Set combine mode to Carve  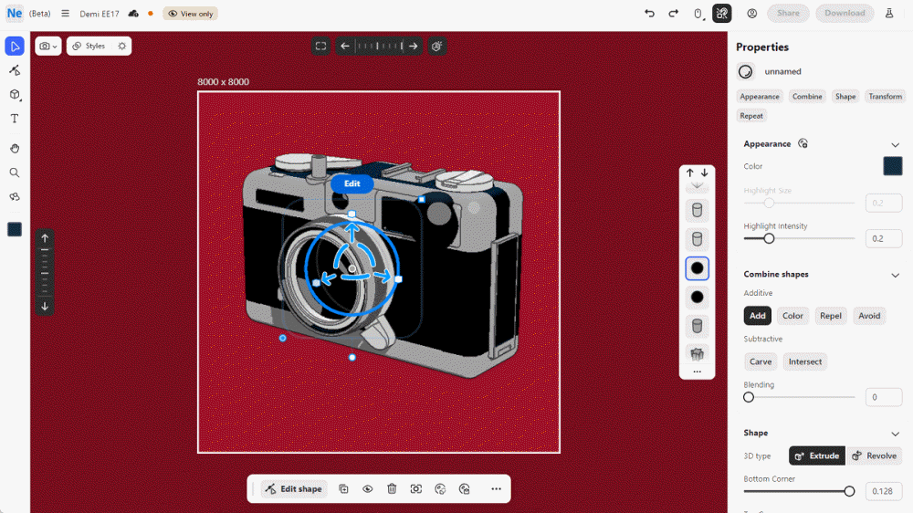point(761,361)
